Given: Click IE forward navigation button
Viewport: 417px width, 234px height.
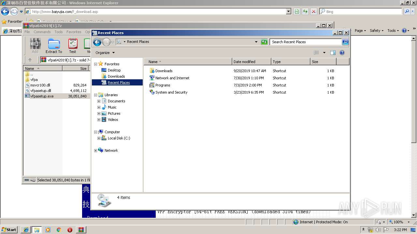Looking at the screenshot, I should [x=14, y=12].
